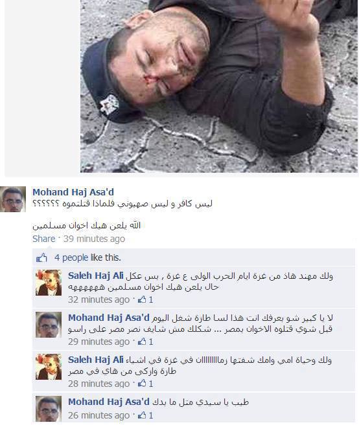Open the 39 minutes ago timestamp
Screen dimensions: 359x425
point(94,239)
